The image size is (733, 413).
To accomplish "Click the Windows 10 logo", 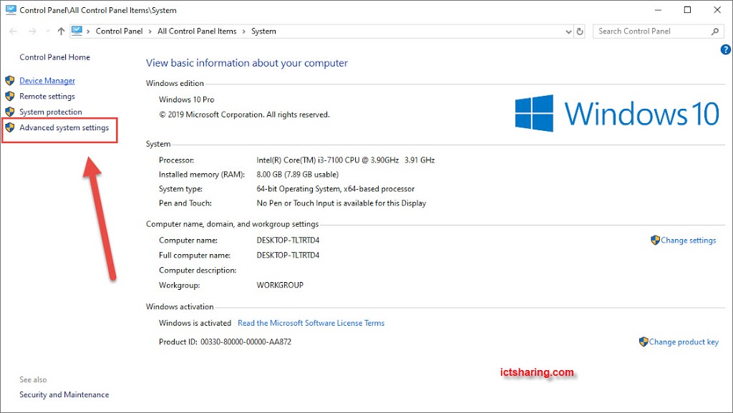I will coord(617,114).
